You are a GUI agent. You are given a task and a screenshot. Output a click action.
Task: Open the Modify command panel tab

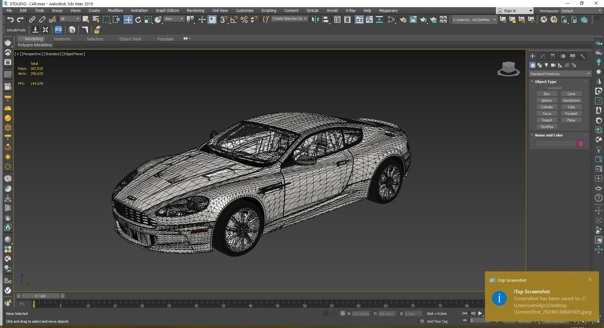543,56
